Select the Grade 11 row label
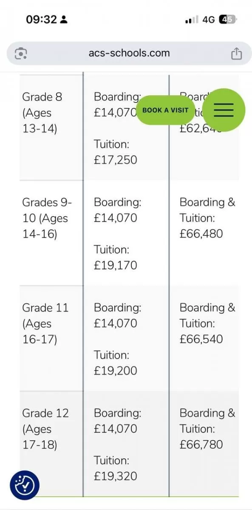 click(x=45, y=323)
